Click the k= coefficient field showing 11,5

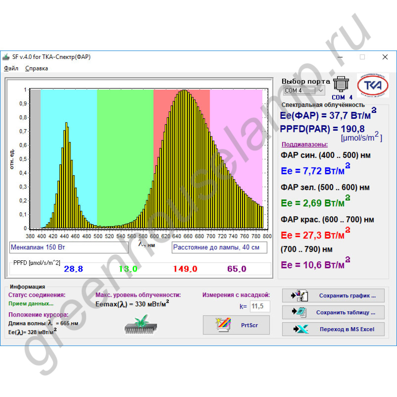click(260, 306)
